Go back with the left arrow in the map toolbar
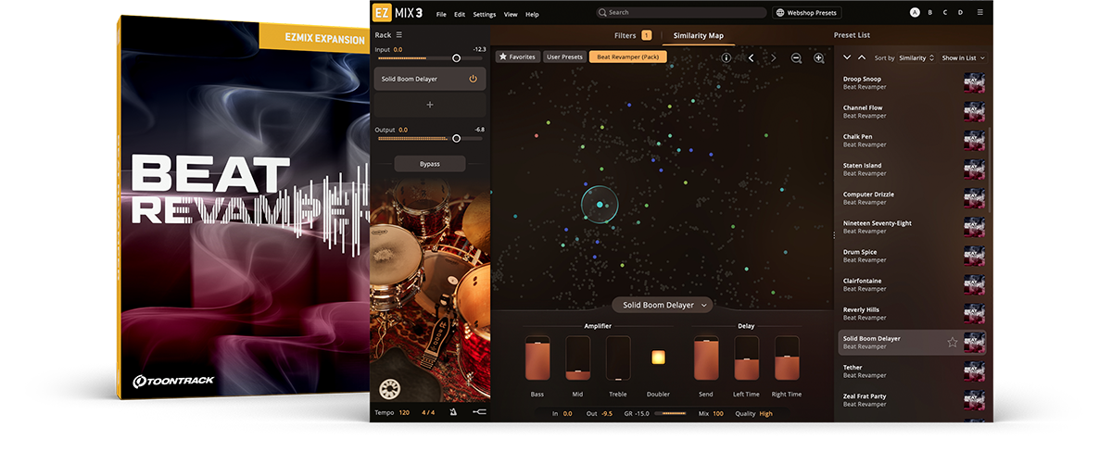The width and height of the screenshot is (1112, 452). point(751,57)
